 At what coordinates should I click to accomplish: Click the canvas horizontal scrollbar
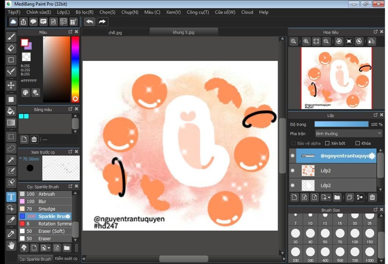click(184, 259)
